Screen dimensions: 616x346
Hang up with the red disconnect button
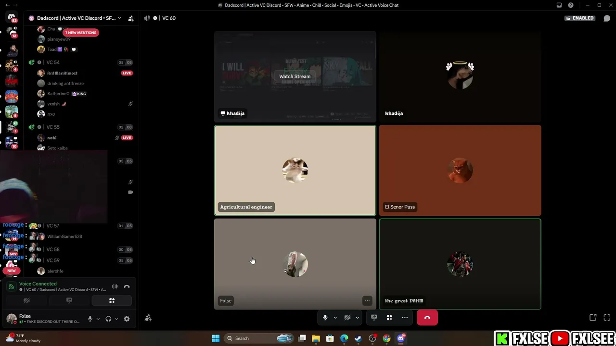click(x=427, y=318)
